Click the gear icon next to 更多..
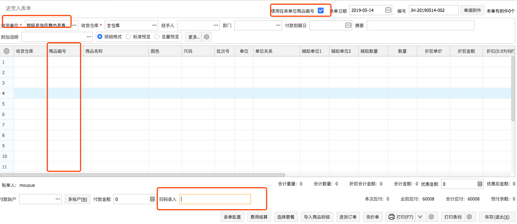 pyautogui.click(x=206, y=36)
